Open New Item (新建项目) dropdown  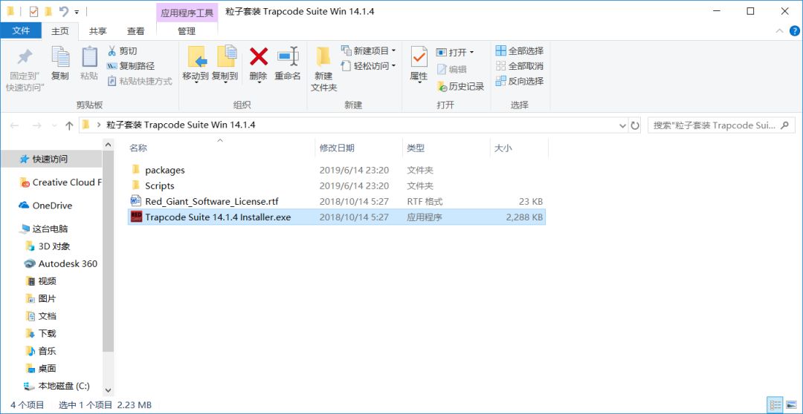(368, 50)
